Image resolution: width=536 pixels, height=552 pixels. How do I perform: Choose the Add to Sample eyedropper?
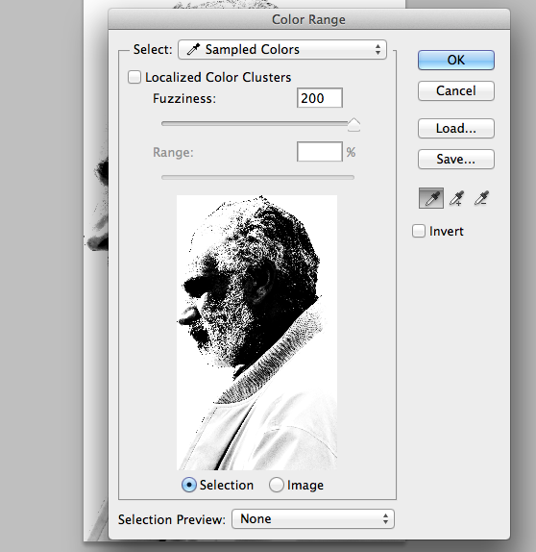tap(456, 198)
